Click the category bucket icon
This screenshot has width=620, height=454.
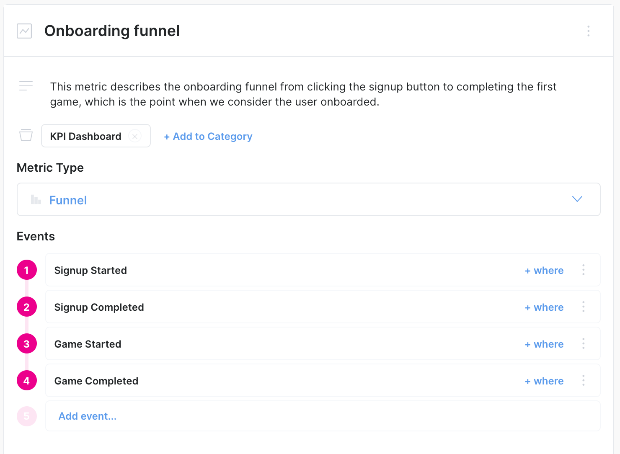coord(26,135)
